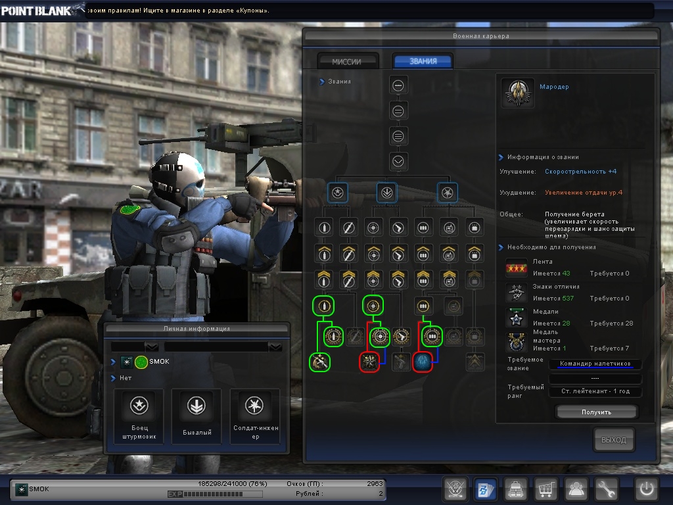Image resolution: width=673 pixels, height=505 pixels.
Task: Click blue arrow beside Необходимо для получения
Action: 501,247
